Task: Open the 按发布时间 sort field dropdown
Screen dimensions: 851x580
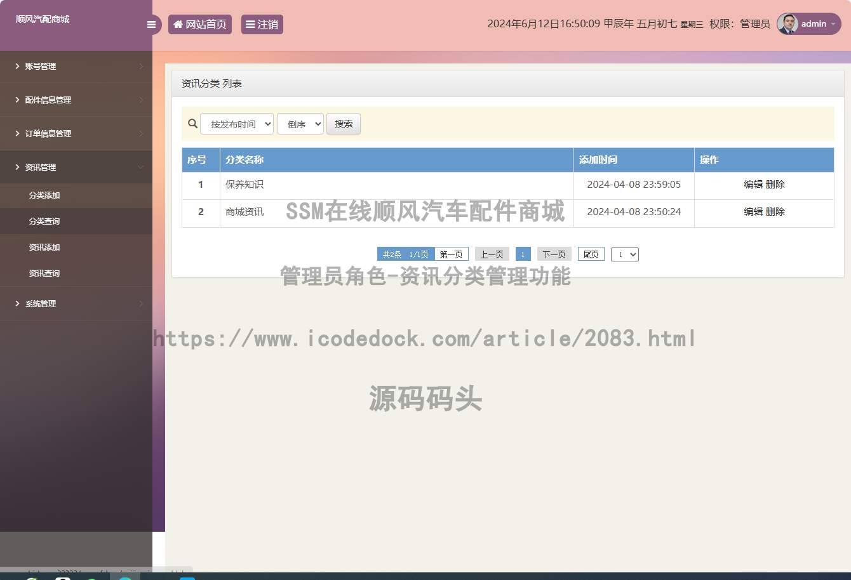Action: [x=237, y=124]
